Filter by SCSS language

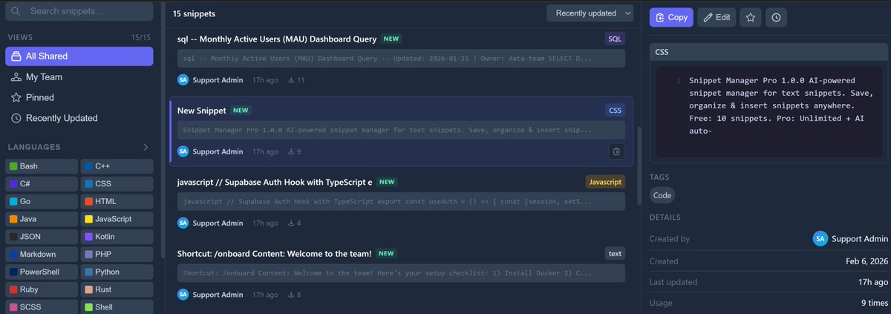(42, 307)
